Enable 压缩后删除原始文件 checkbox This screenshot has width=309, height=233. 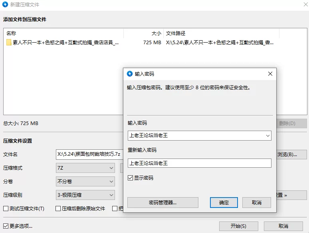pyautogui.click(x=58, y=208)
